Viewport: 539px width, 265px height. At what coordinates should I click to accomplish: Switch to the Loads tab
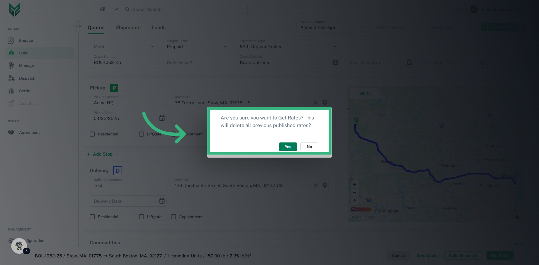(x=159, y=27)
